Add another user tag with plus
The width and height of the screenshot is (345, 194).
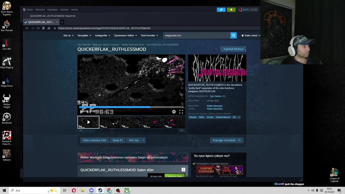pyautogui.click(x=239, y=117)
